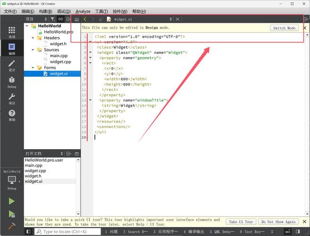Click Do Not Show Again button
Image resolution: width=310 pixels, height=236 pixels.
278,222
